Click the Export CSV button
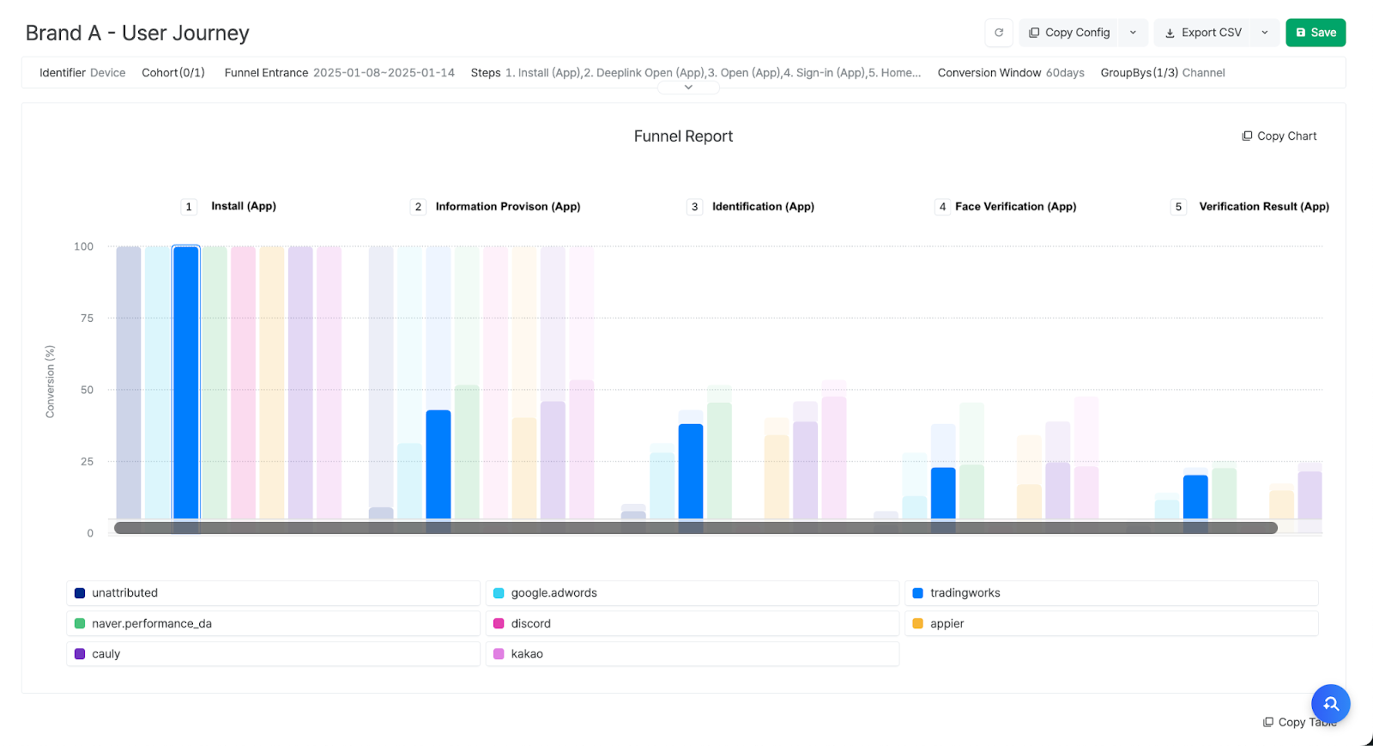Viewport: 1373px width, 746px height. click(x=1202, y=33)
